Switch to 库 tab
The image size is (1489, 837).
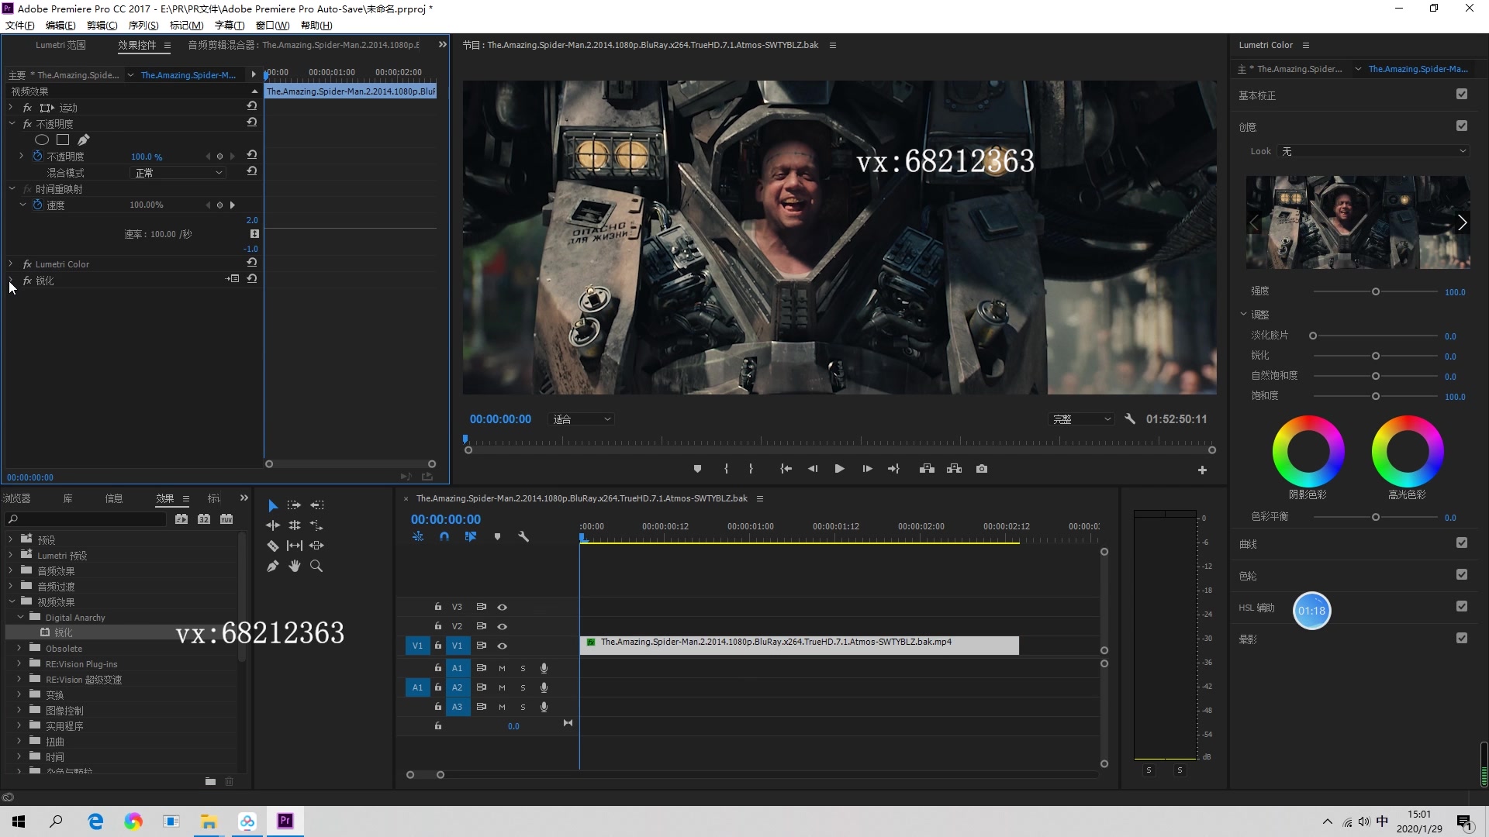pyautogui.click(x=68, y=498)
